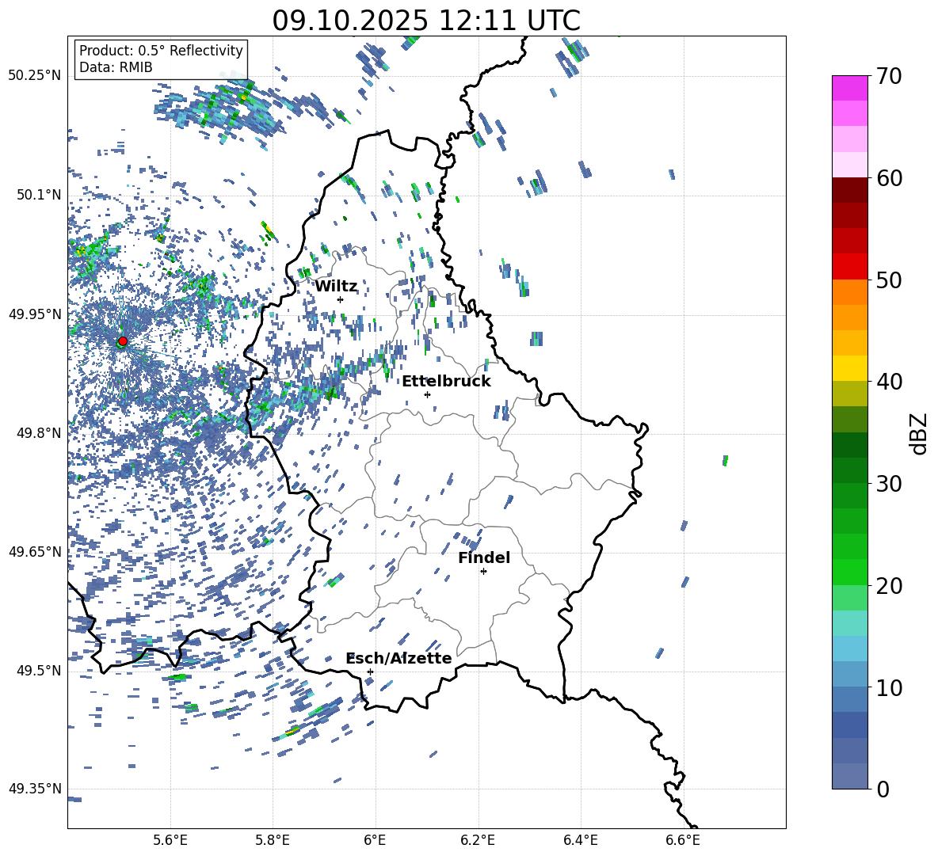Image resolution: width=938 pixels, height=856 pixels.
Task: Click the Findel station cross marker
Action: [x=483, y=571]
